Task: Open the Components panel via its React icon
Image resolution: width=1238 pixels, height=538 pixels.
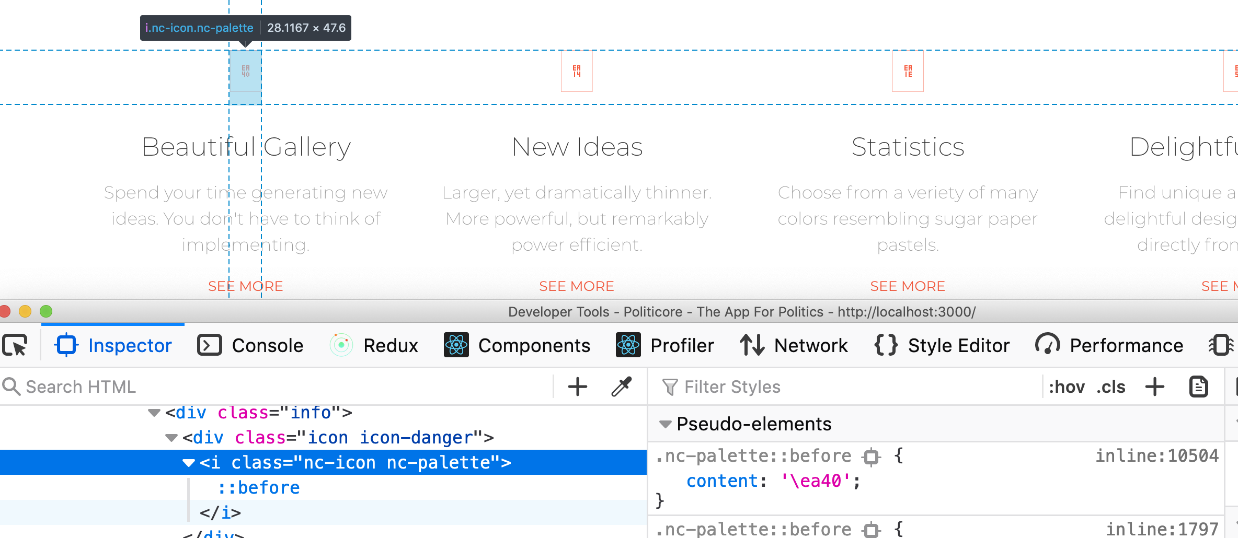Action: [x=456, y=345]
